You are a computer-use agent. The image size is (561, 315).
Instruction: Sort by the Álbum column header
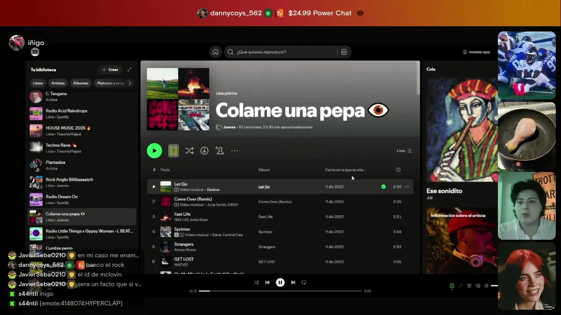coord(264,170)
